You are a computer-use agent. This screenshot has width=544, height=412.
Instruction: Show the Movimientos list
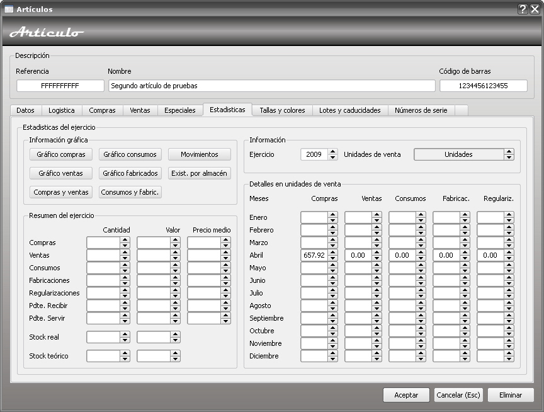[x=199, y=154]
